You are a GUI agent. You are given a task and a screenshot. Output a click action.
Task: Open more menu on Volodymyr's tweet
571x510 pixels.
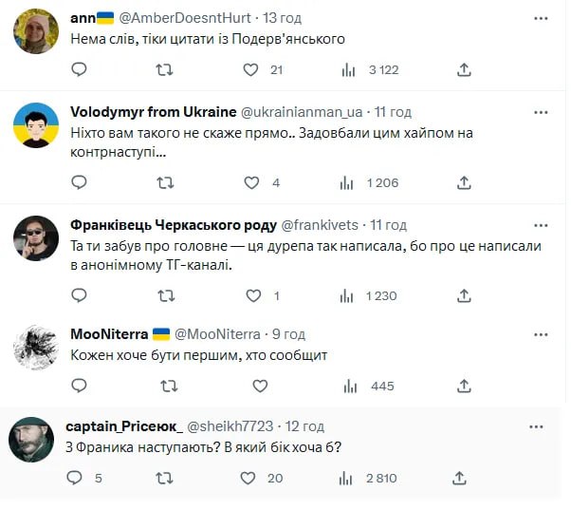[x=542, y=112]
